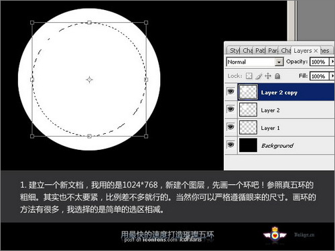Select the Background layer name
Image resolution: width=335 pixels, height=251 pixels.
pos(277,146)
